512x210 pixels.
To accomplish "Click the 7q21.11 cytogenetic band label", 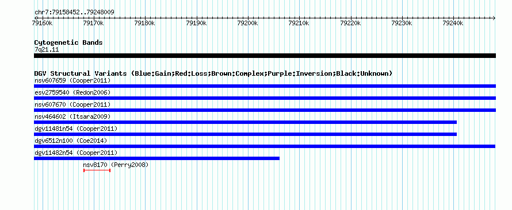I will pos(47,50).
